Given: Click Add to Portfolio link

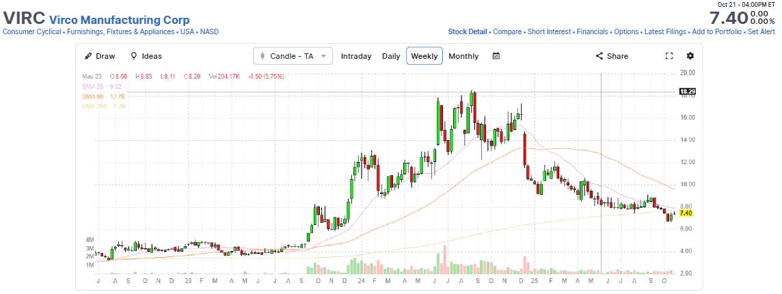Looking at the screenshot, I should (x=716, y=31).
